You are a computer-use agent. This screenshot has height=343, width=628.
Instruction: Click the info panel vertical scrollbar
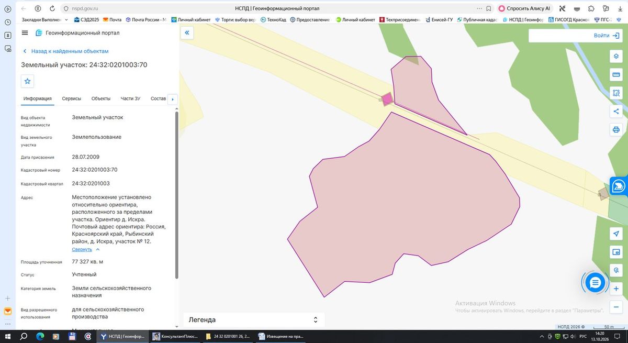click(176, 194)
